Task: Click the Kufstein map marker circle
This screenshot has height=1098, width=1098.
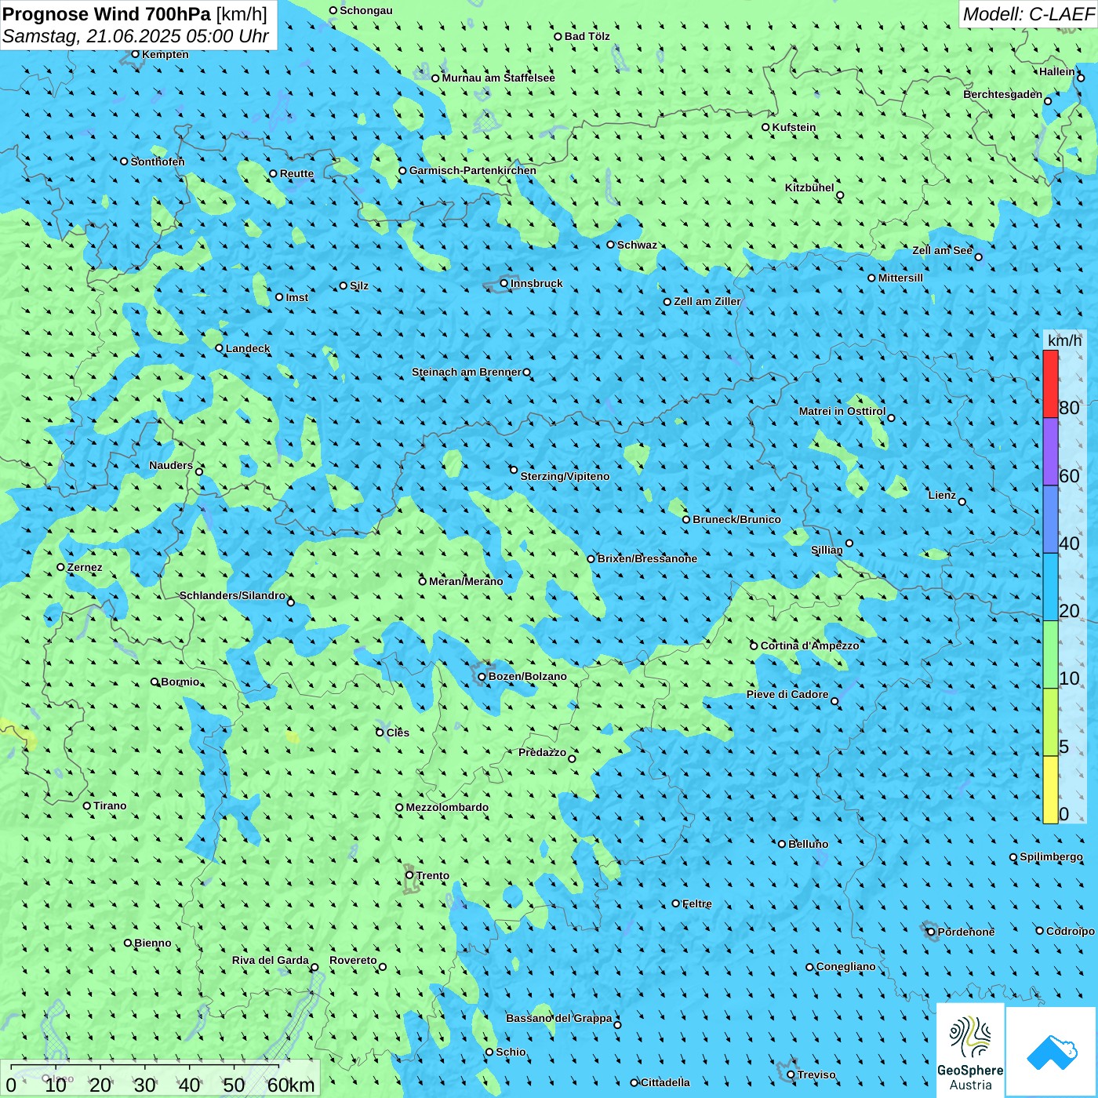Action: pos(765,127)
